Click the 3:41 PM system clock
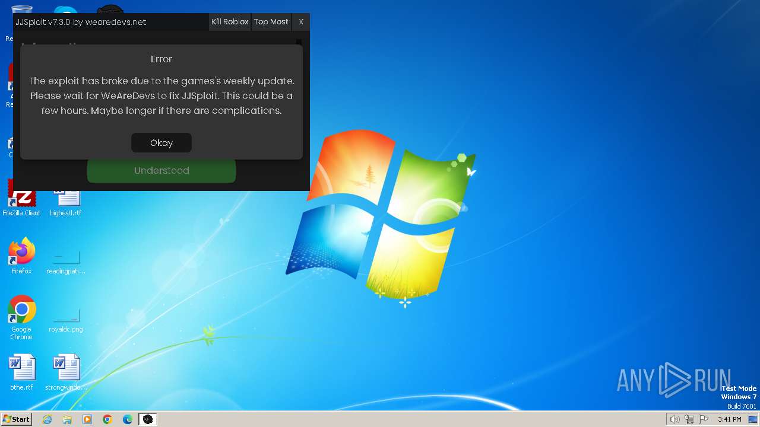 coord(729,419)
